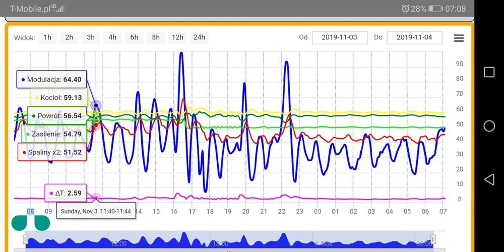Click the Spaliny x2 tooltip label
Image resolution: width=504 pixels, height=252 pixels.
[x=51, y=152]
